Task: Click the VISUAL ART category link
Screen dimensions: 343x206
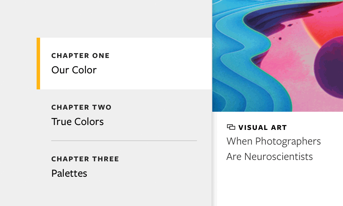Action: (x=262, y=127)
